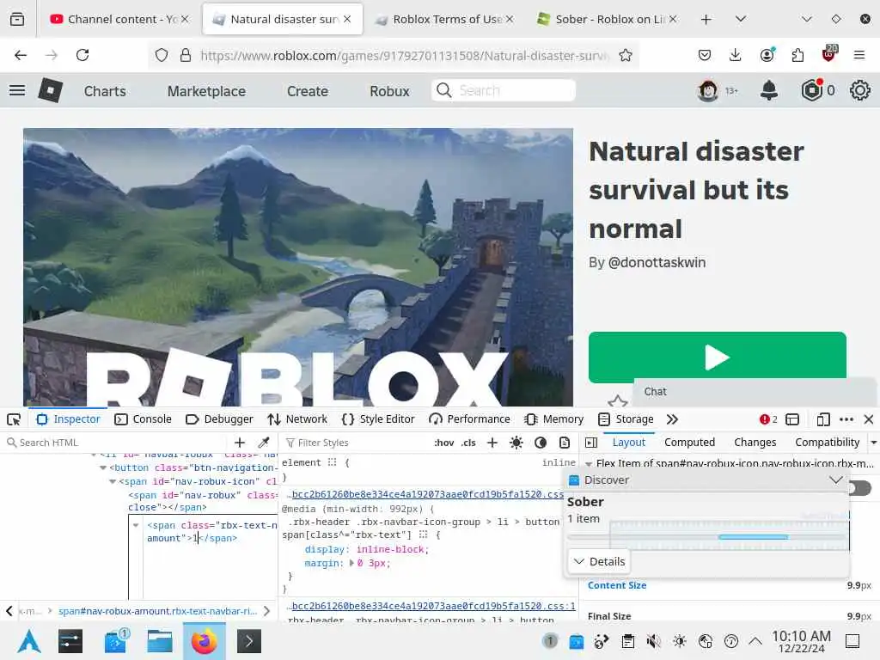Collapse the span nav-robux-icon node
Screen dimensions: 880x660
coord(113,481)
